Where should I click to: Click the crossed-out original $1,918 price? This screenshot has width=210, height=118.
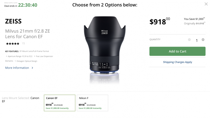200,24
